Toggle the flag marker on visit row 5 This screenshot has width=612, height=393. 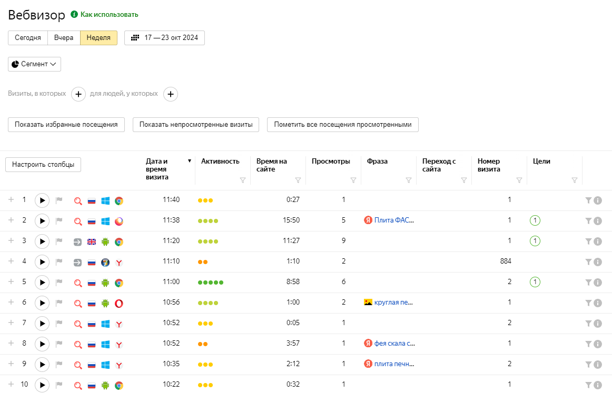[58, 282]
